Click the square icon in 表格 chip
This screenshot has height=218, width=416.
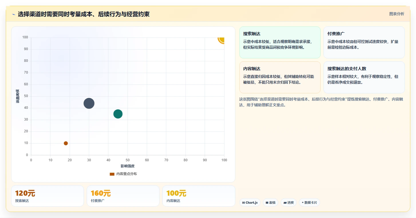pyautogui.click(x=267, y=203)
